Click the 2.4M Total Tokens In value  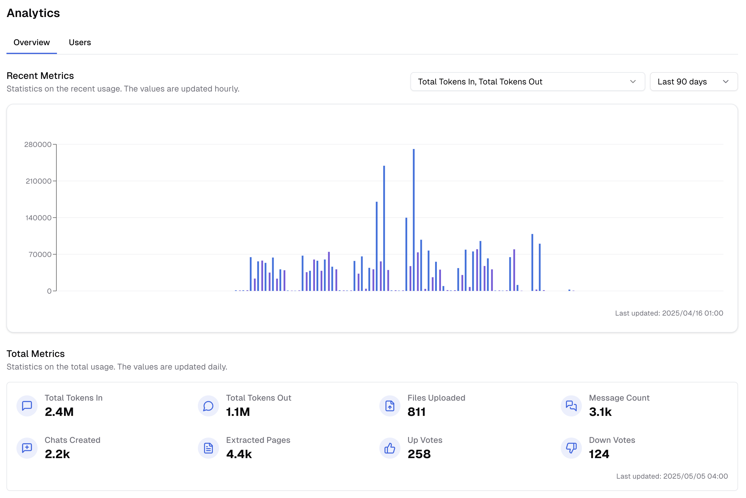click(x=59, y=412)
